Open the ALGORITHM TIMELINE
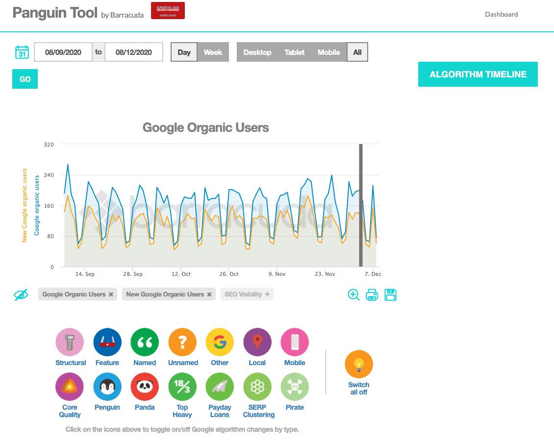The height and width of the screenshot is (444, 554). pos(478,74)
